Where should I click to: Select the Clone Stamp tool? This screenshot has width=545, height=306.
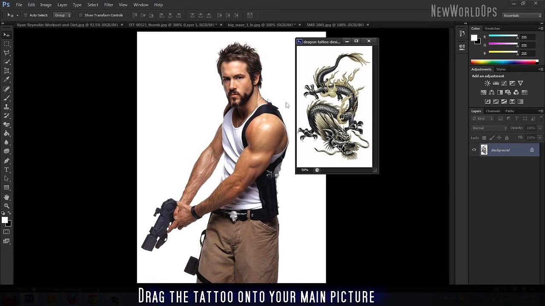(7, 107)
